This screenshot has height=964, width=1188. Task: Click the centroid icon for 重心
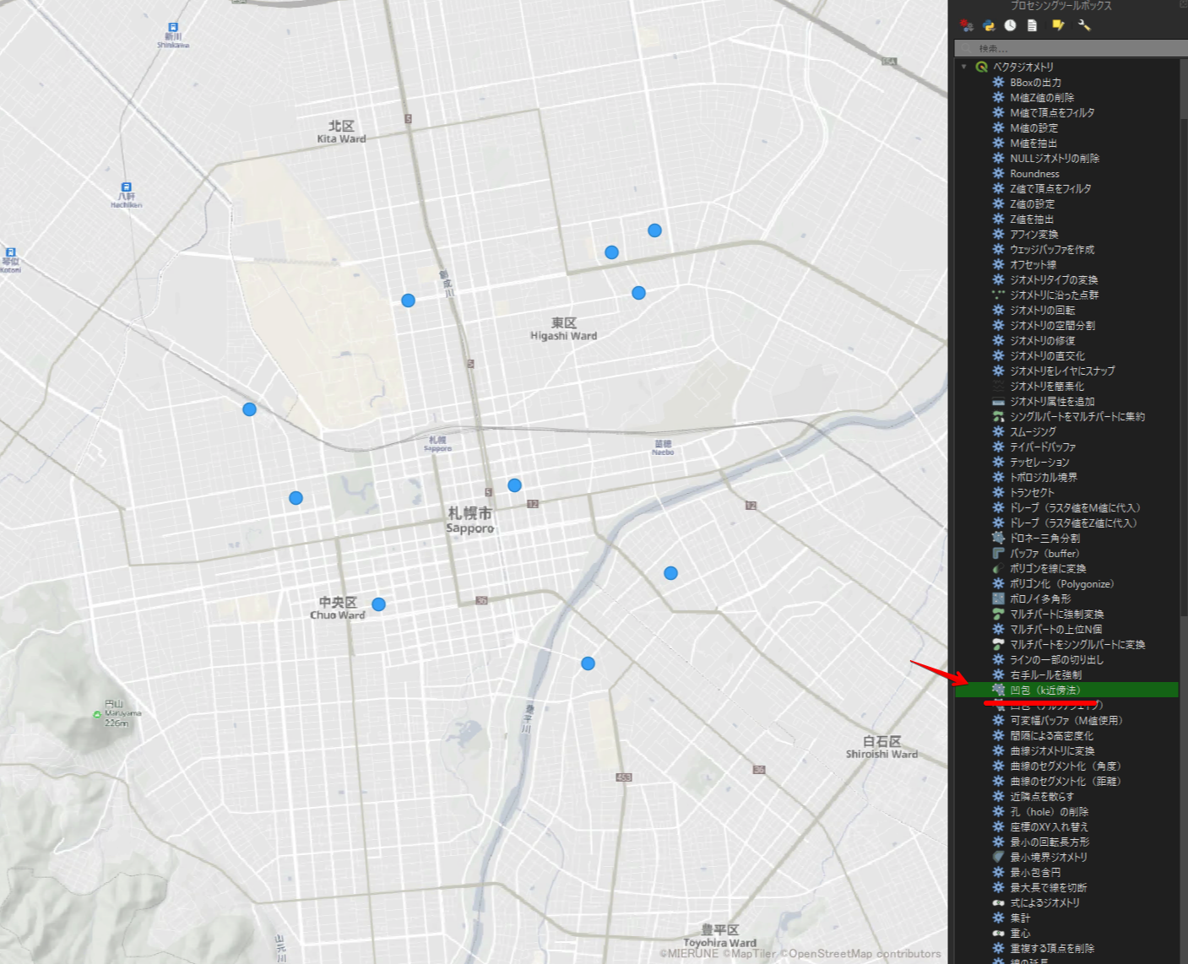point(998,933)
